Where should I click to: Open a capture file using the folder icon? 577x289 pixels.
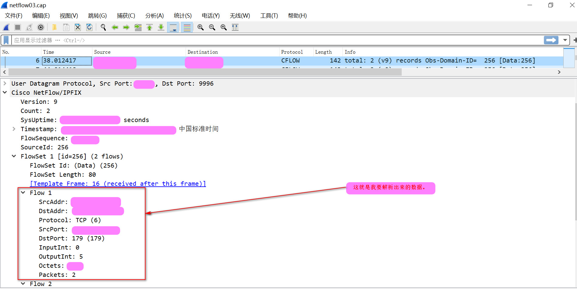pyautogui.click(x=54, y=27)
